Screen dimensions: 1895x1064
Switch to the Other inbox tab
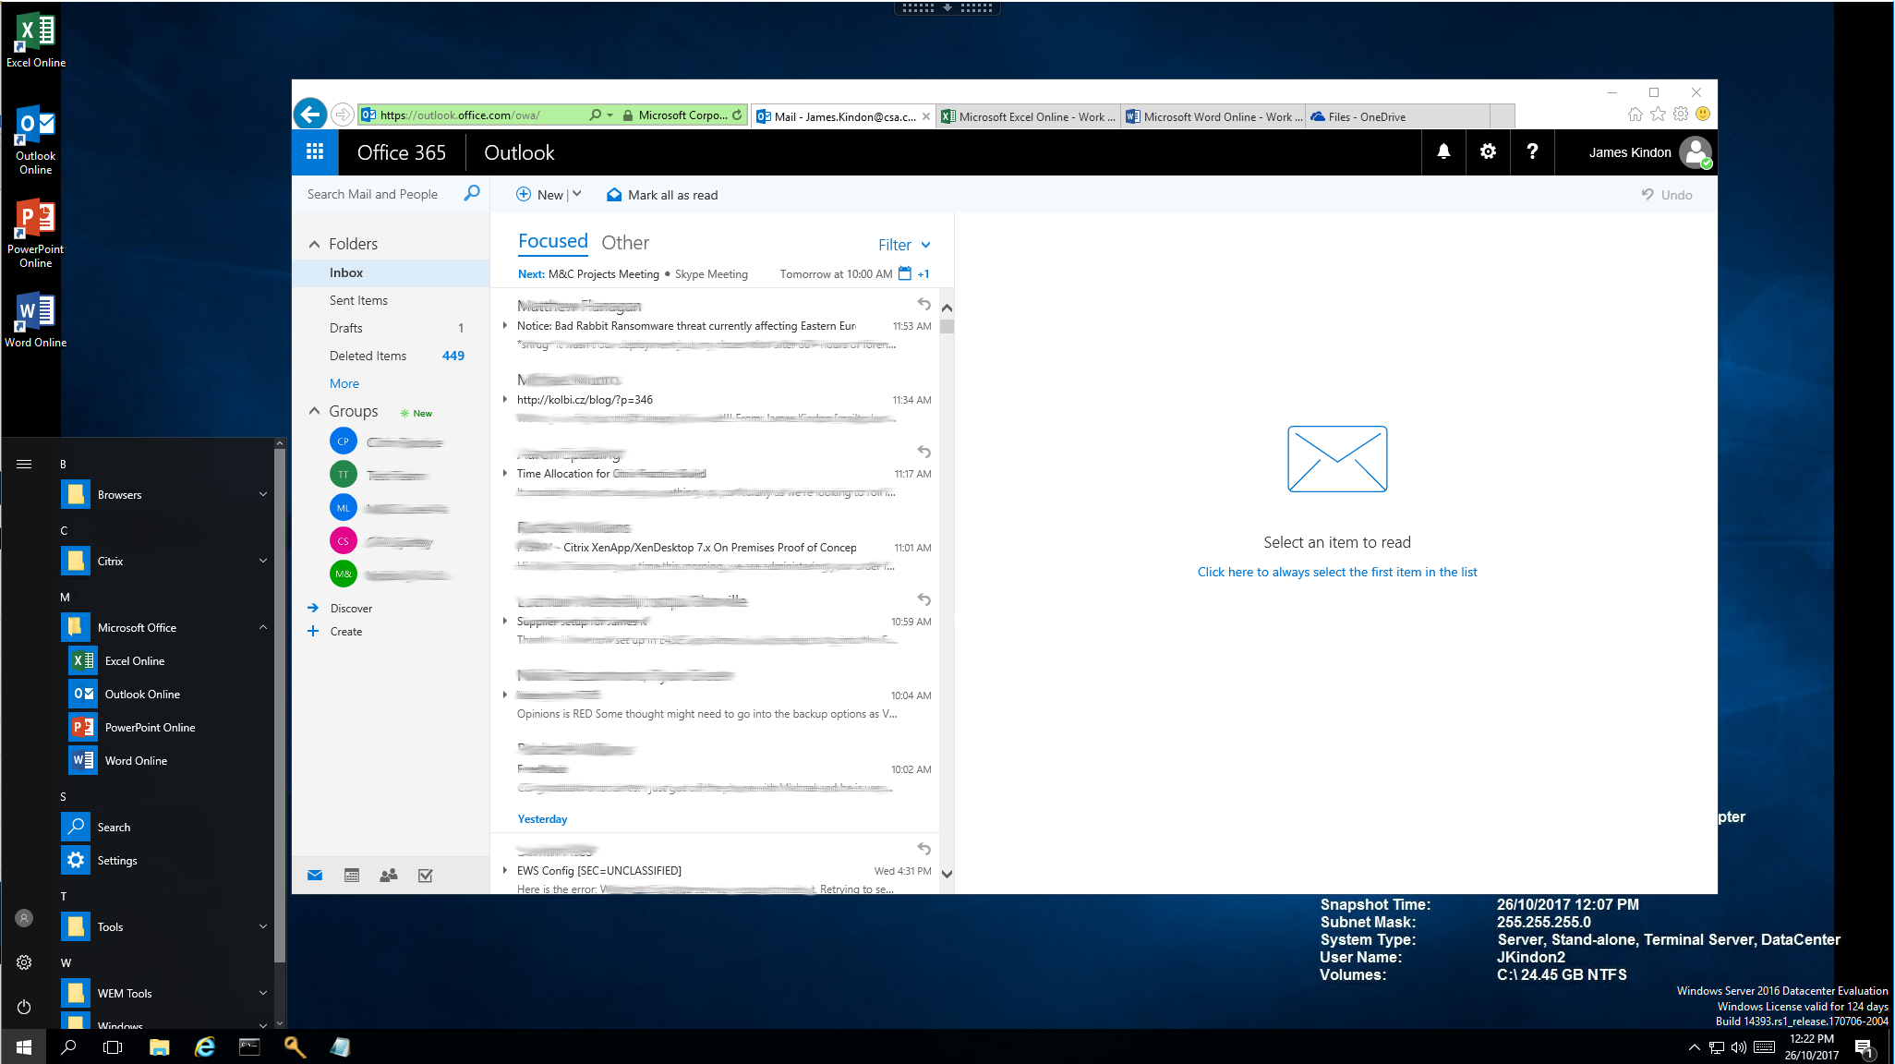point(625,243)
